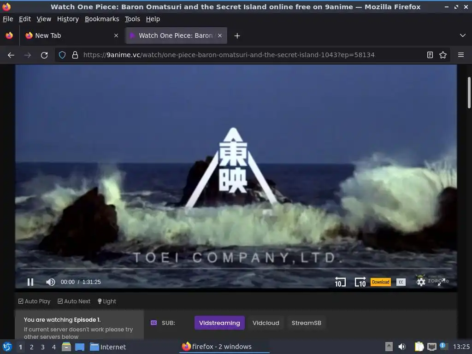
Task: Switch to the New Tab tab
Action: [71, 35]
